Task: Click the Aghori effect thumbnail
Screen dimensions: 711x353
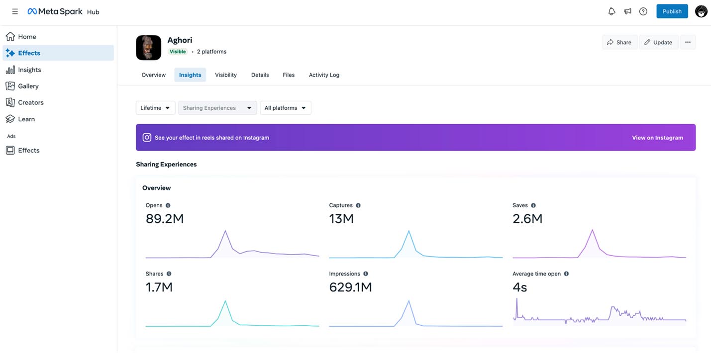Action: 148,48
